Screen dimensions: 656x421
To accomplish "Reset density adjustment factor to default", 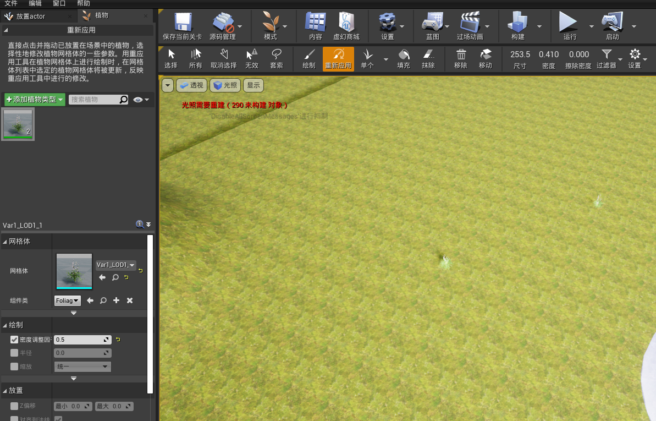I will pos(118,340).
